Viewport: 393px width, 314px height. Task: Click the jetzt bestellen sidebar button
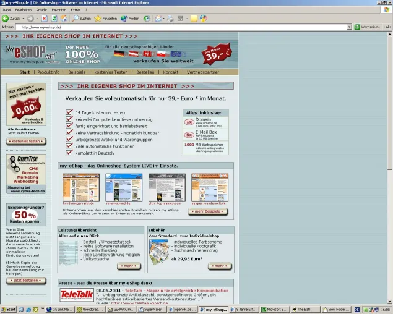pos(26,281)
